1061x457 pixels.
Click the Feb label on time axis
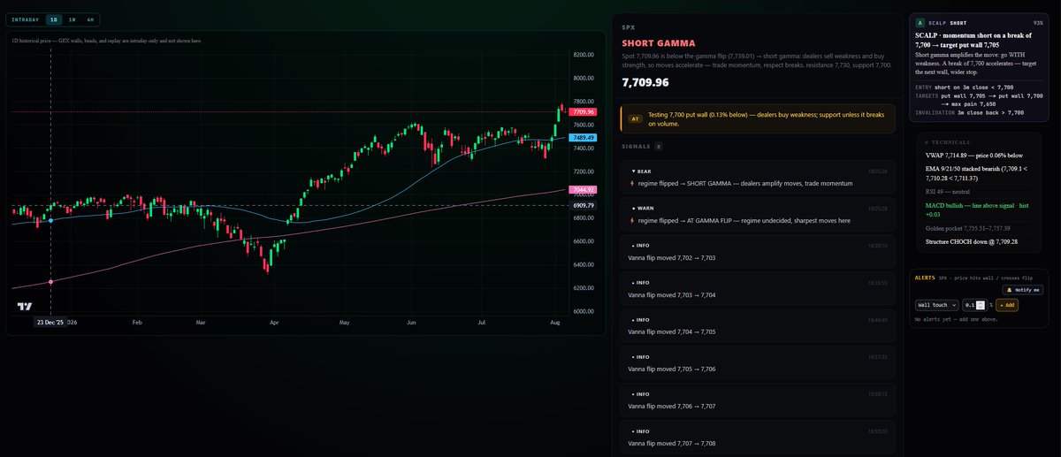point(137,323)
